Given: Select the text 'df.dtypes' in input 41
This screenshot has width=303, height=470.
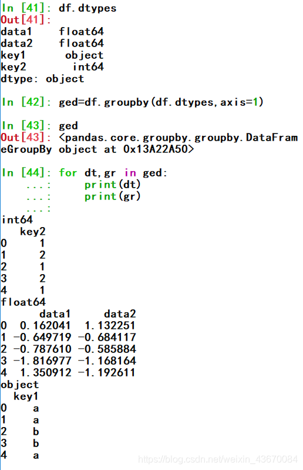Looking at the screenshot, I should [87, 8].
